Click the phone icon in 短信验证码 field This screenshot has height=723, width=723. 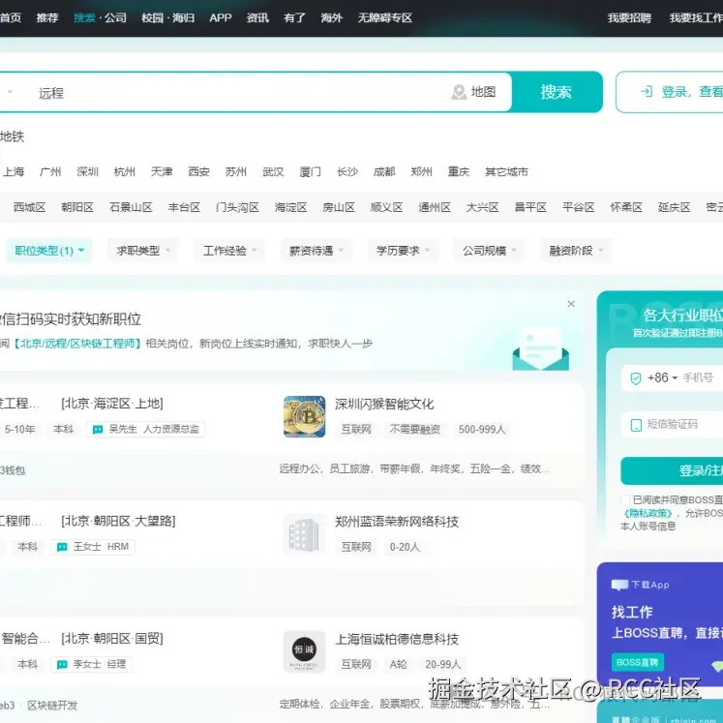636,425
